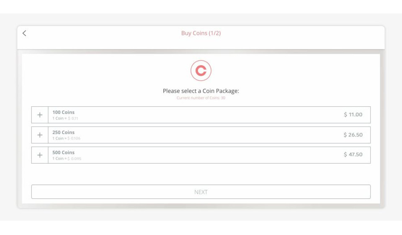
Task: Click the $ 11.00 price
Action: coord(353,114)
